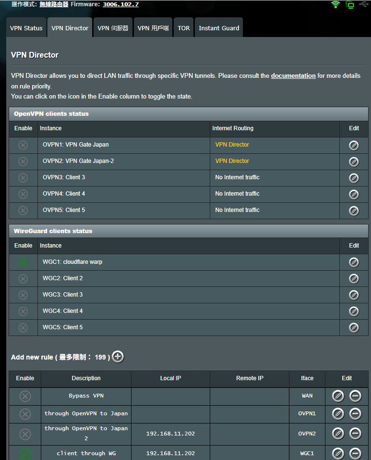Open the VPN Status tab
This screenshot has width=371, height=460.
click(26, 28)
